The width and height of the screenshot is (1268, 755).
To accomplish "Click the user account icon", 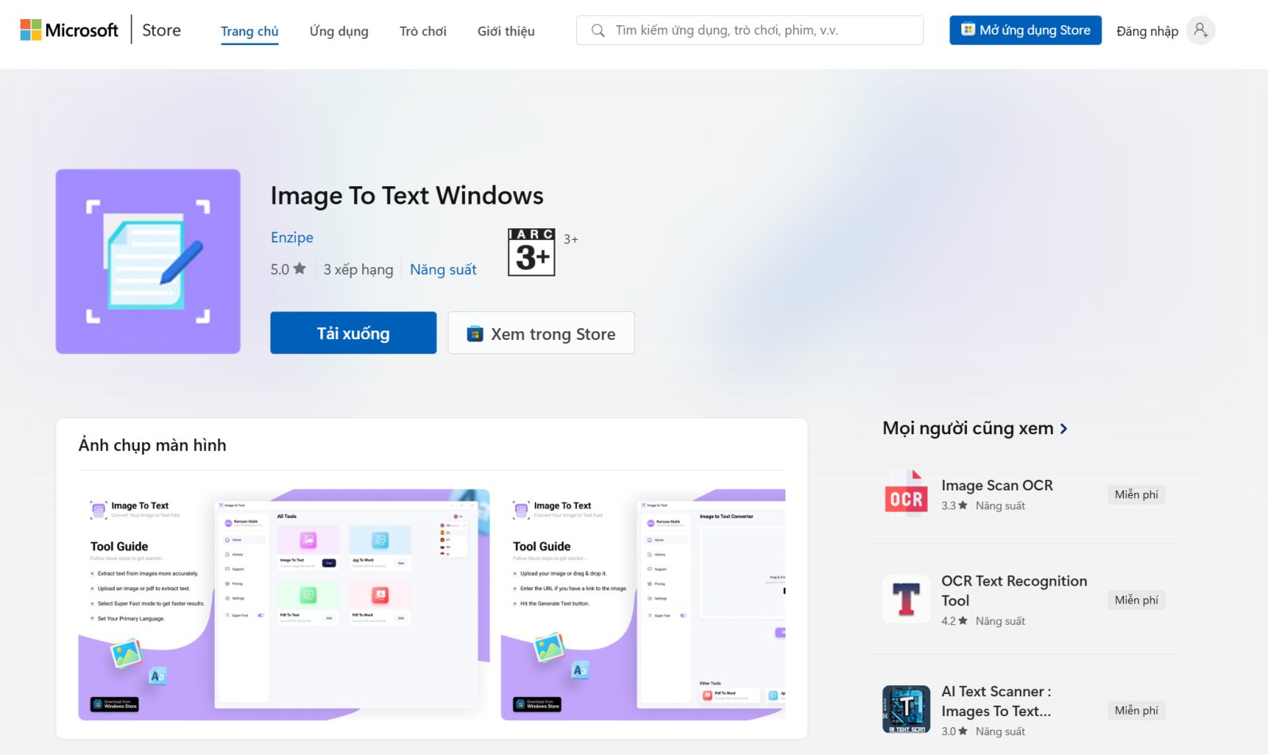I will tap(1201, 30).
